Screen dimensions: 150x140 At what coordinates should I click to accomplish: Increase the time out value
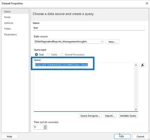pyautogui.click(x=45, y=126)
